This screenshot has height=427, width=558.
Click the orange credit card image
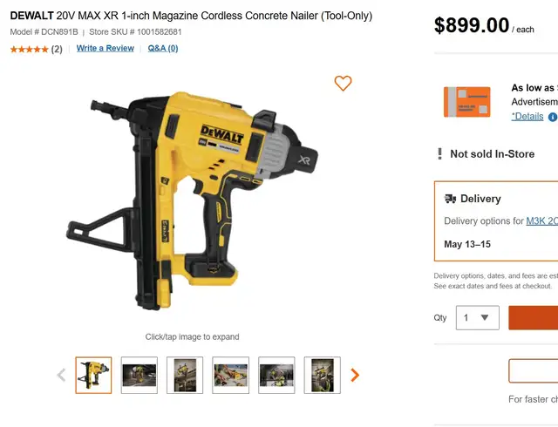coord(467,102)
